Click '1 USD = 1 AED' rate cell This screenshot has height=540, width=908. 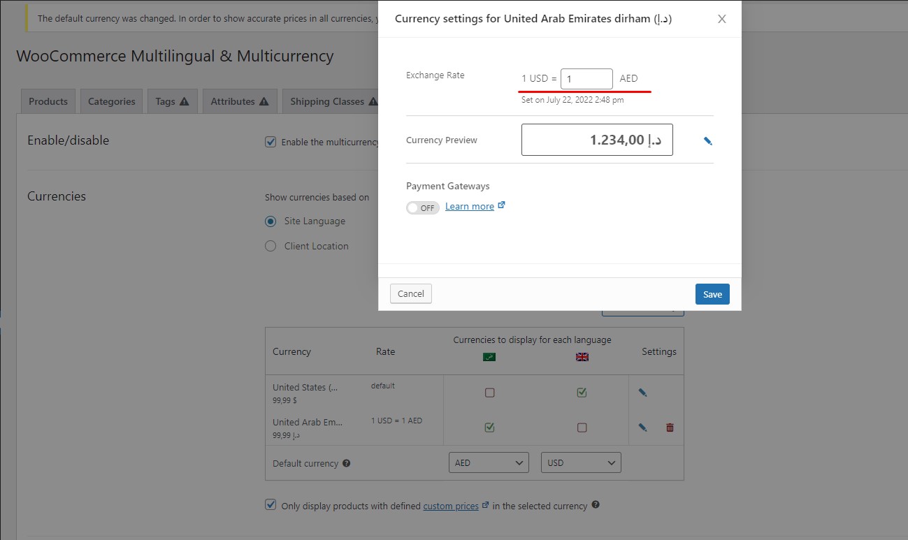click(x=396, y=421)
